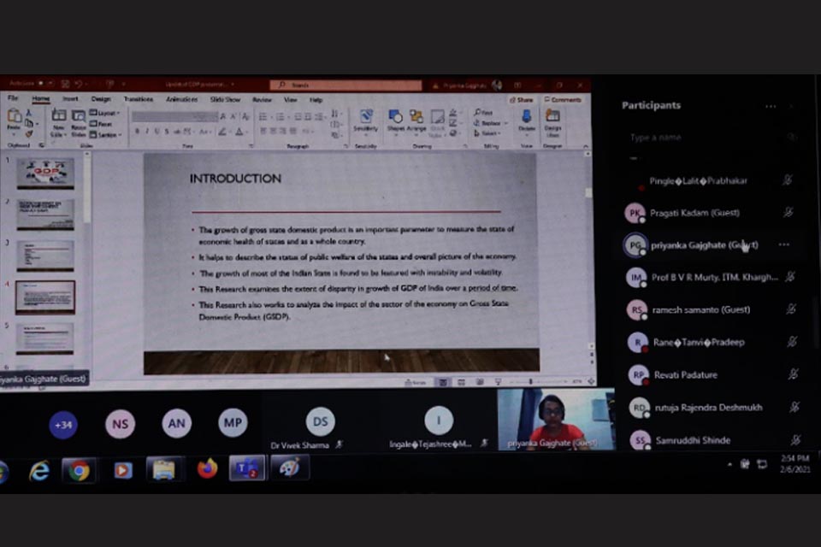Open the File menu
Image resolution: width=821 pixels, height=547 pixels.
13,98
